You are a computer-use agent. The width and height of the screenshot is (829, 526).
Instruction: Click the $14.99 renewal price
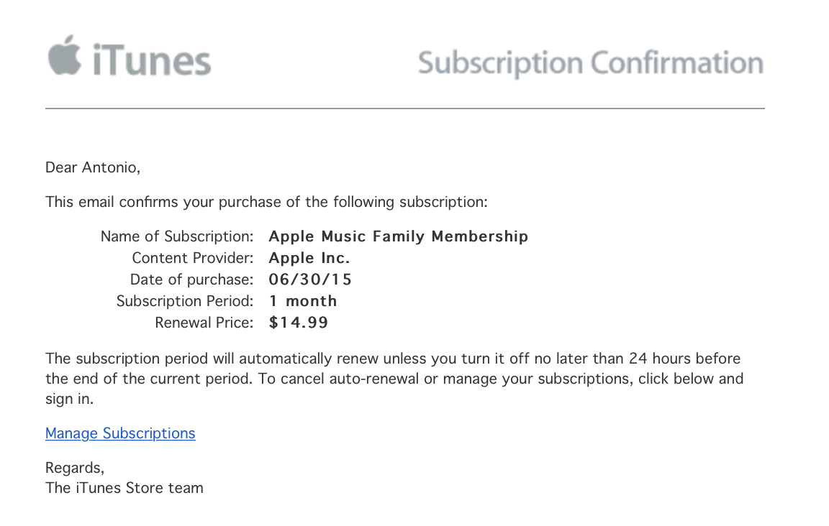(x=298, y=323)
